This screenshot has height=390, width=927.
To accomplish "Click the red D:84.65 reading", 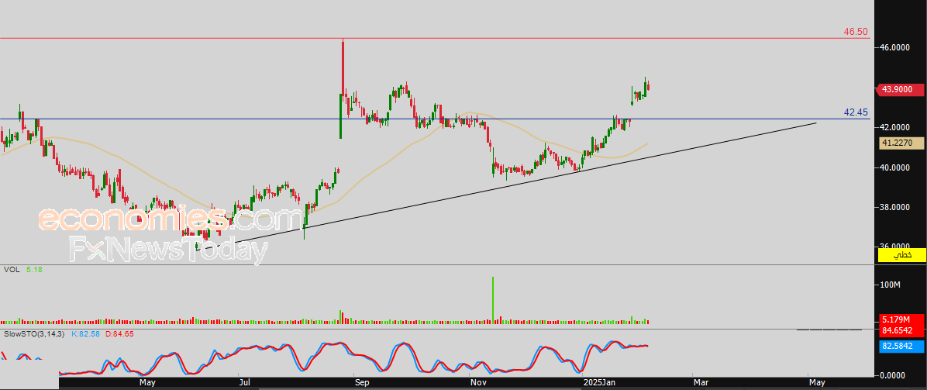I will (120, 334).
